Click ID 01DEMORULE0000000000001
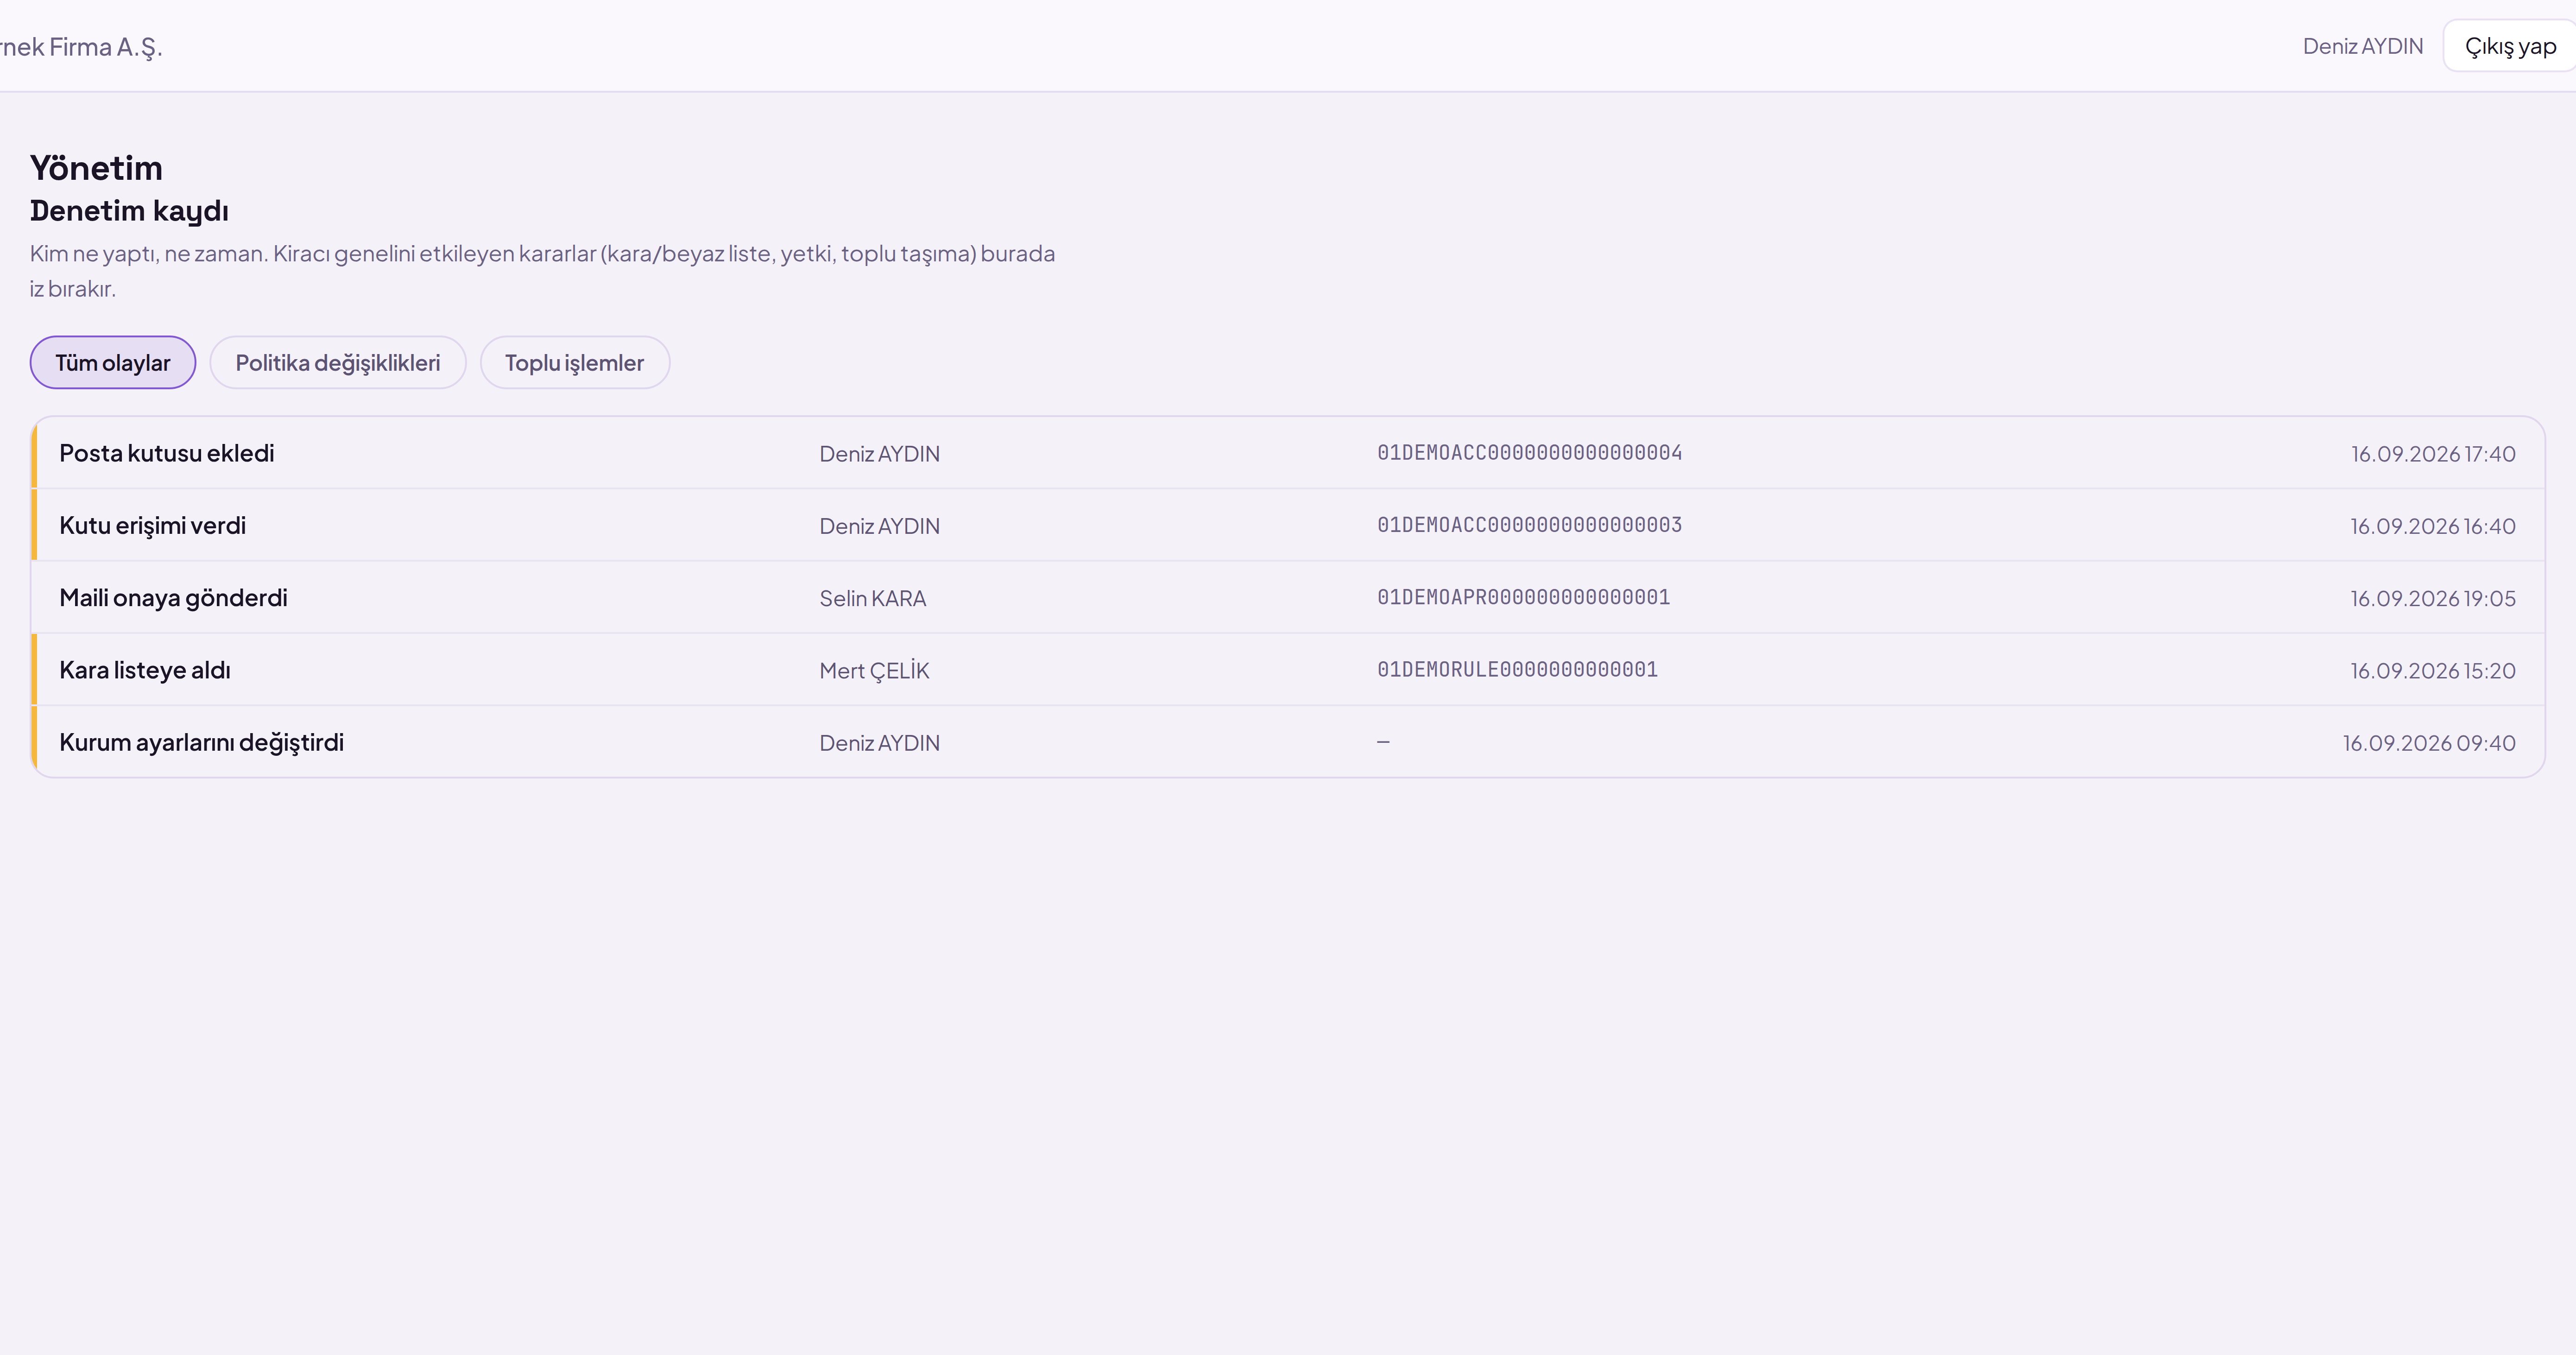2576x1355 pixels. tap(1517, 669)
